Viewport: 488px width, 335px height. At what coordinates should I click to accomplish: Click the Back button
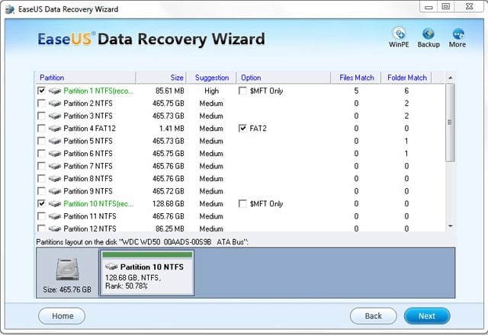tap(373, 316)
